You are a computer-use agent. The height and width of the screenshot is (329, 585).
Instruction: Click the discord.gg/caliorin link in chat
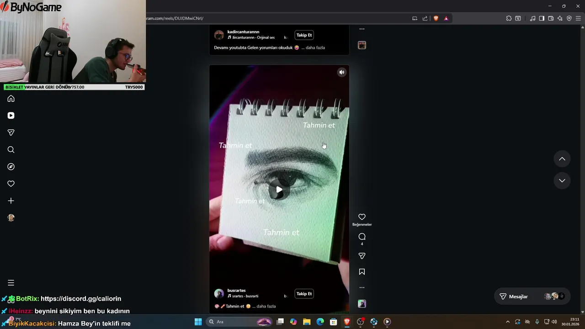pos(81,298)
